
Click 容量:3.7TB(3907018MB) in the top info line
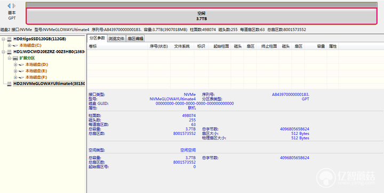(x=165, y=30)
